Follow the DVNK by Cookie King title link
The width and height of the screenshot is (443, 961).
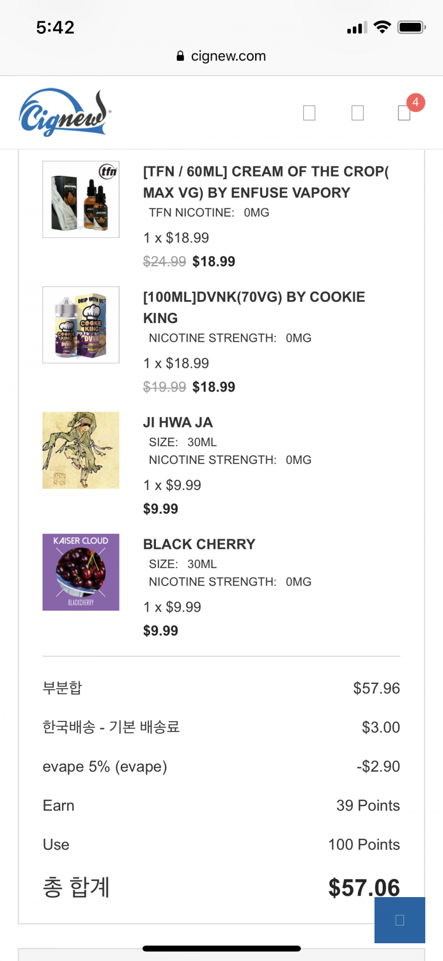(x=254, y=307)
